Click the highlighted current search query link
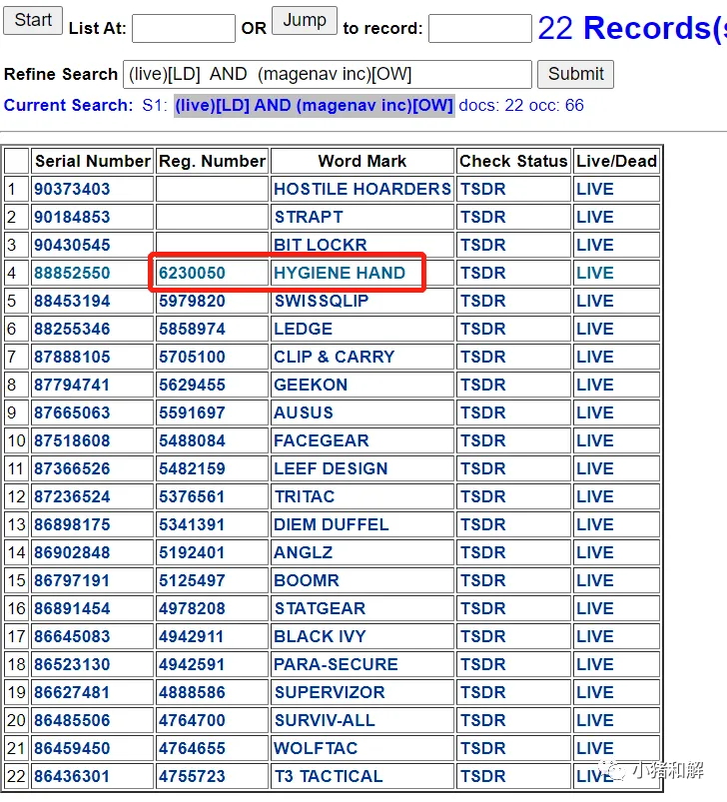This screenshot has height=802, width=727. pyautogui.click(x=314, y=105)
